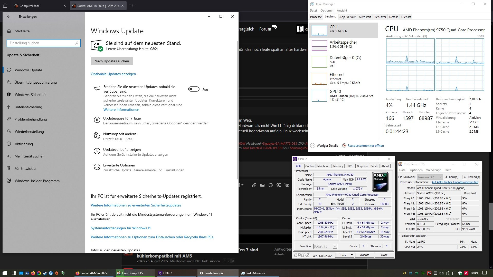Switch to the Mainboard tab in CPU-Z
Image resolution: width=493 pixels, height=277 pixels.
point(324,166)
